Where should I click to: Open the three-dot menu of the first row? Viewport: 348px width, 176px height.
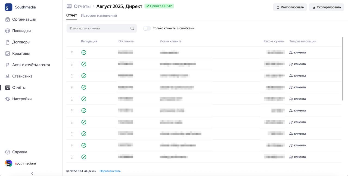tap(72, 53)
